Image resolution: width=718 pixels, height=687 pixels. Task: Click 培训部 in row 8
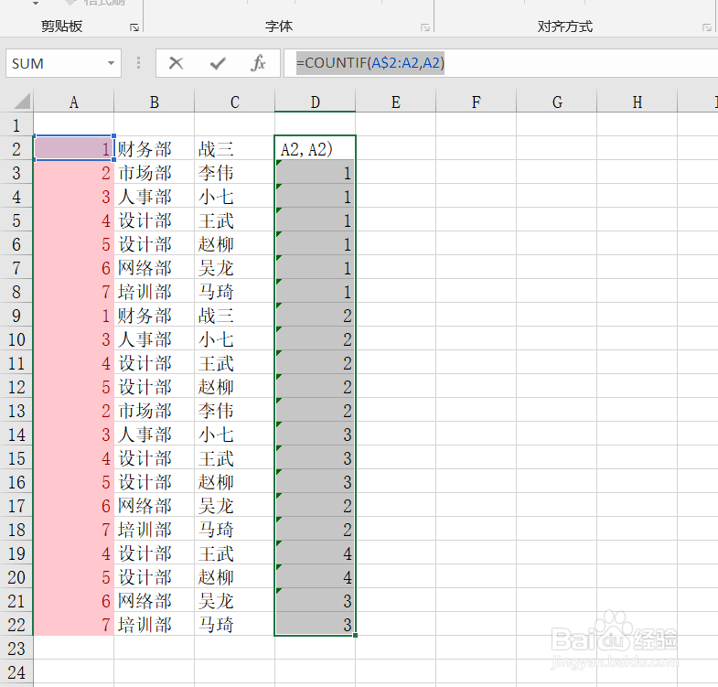click(x=145, y=292)
